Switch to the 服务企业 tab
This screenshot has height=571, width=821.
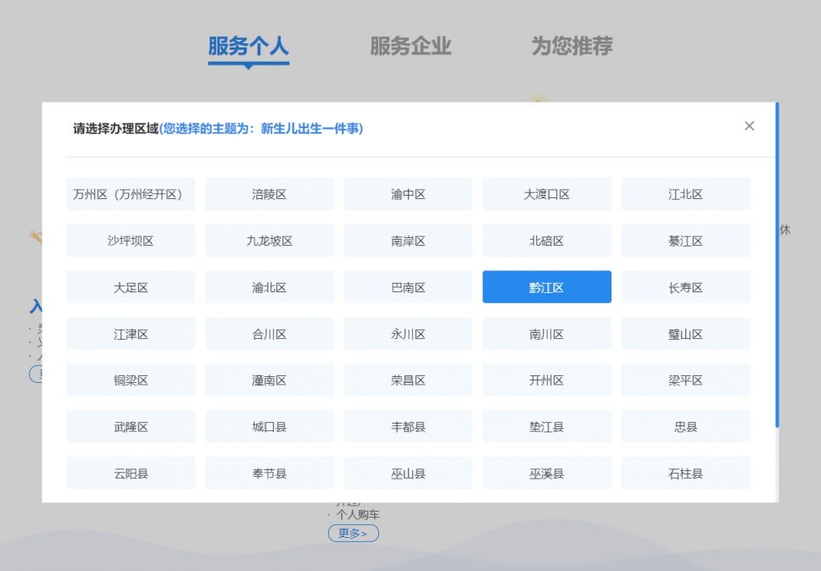[411, 47]
